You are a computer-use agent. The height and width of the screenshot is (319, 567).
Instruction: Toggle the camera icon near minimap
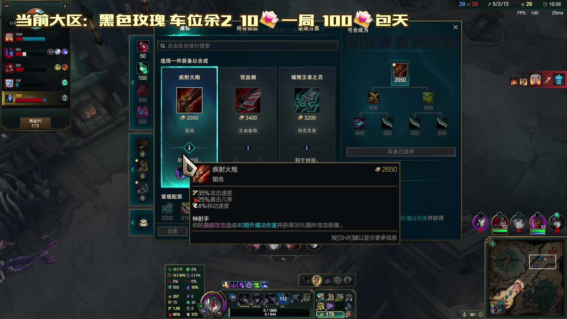pos(472,315)
